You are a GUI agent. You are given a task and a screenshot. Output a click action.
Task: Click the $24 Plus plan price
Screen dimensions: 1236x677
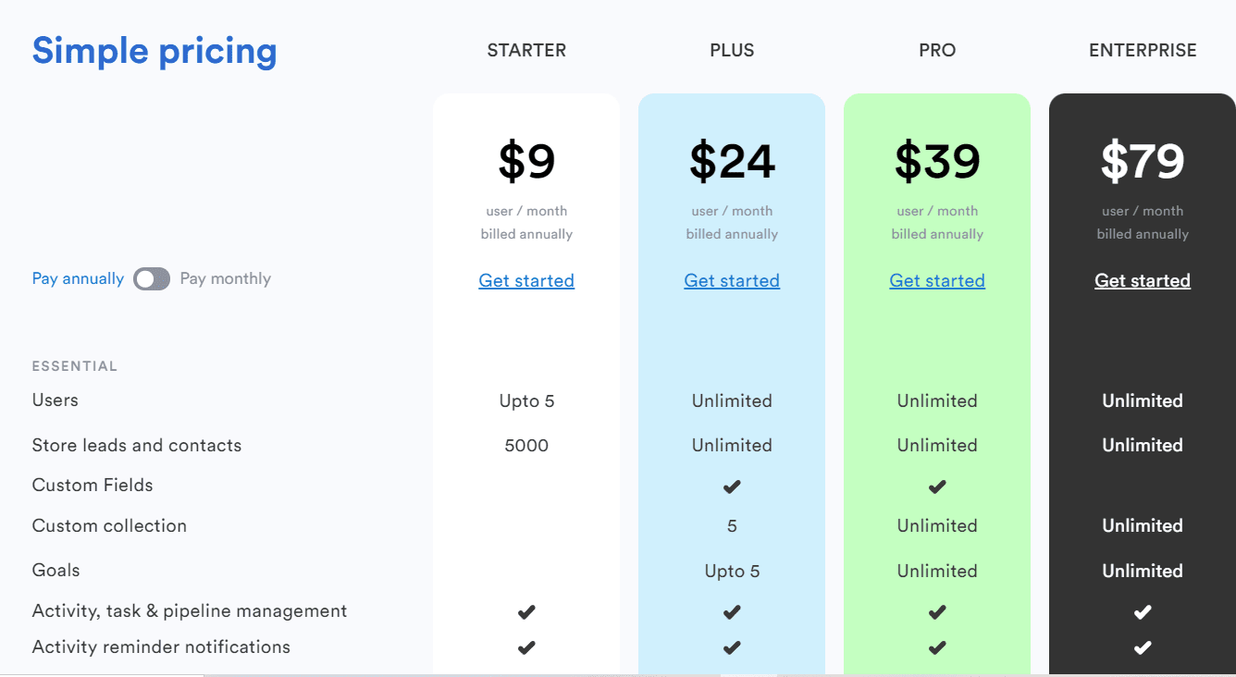coord(732,161)
